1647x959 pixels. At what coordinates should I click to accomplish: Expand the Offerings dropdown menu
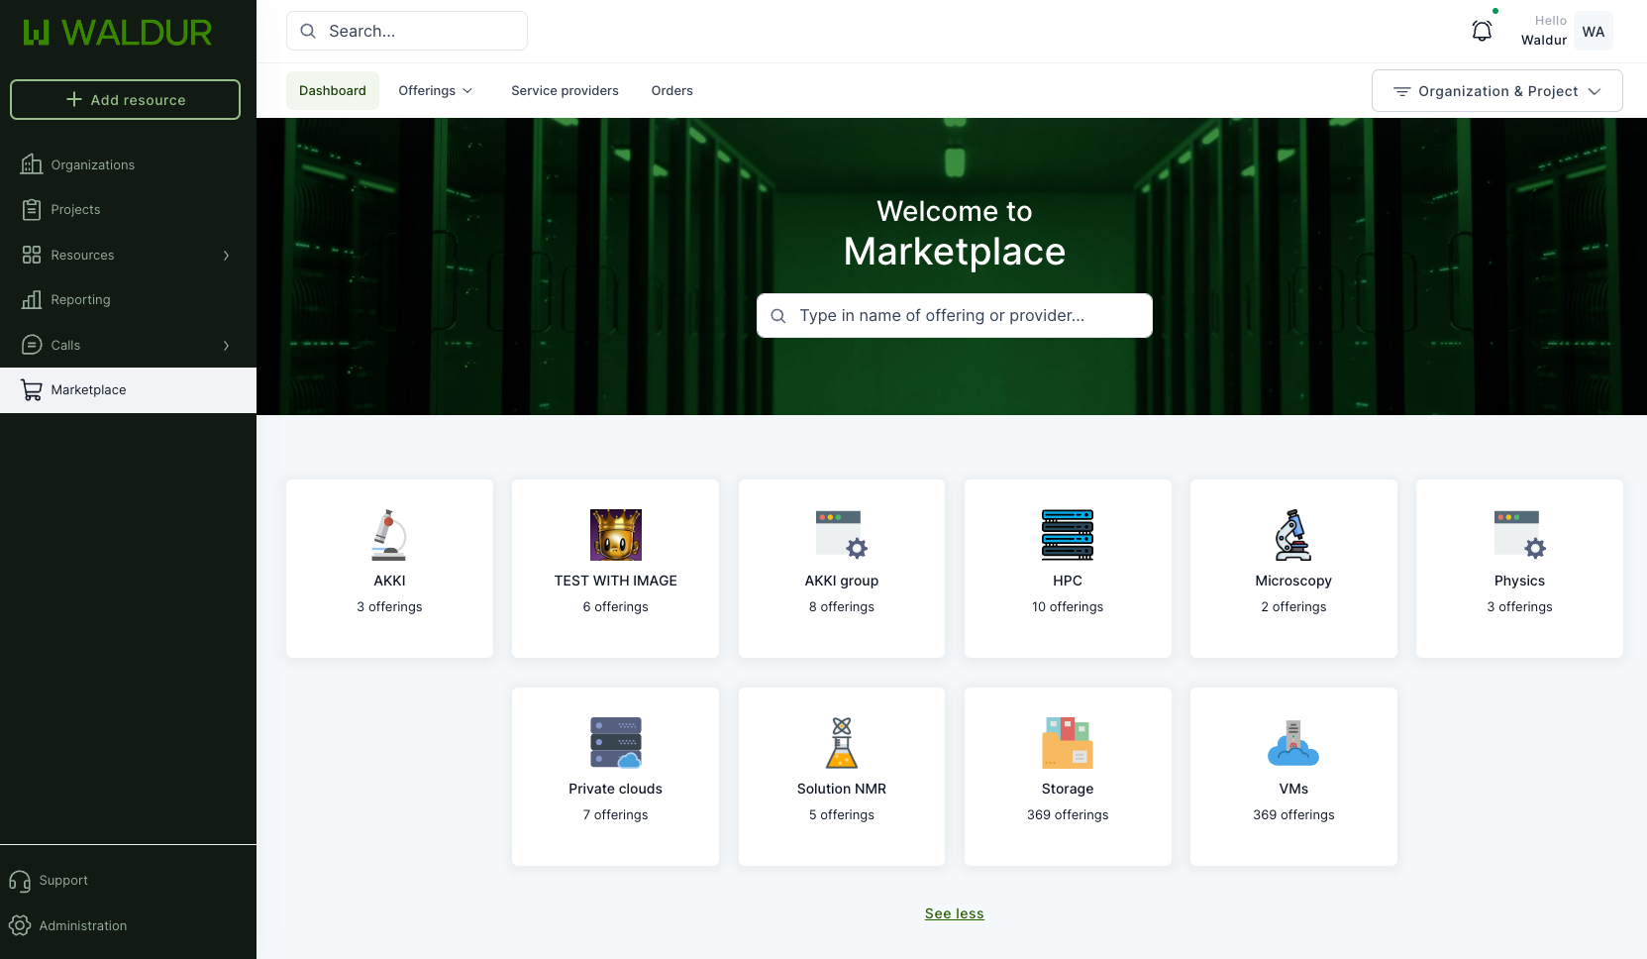(x=435, y=90)
